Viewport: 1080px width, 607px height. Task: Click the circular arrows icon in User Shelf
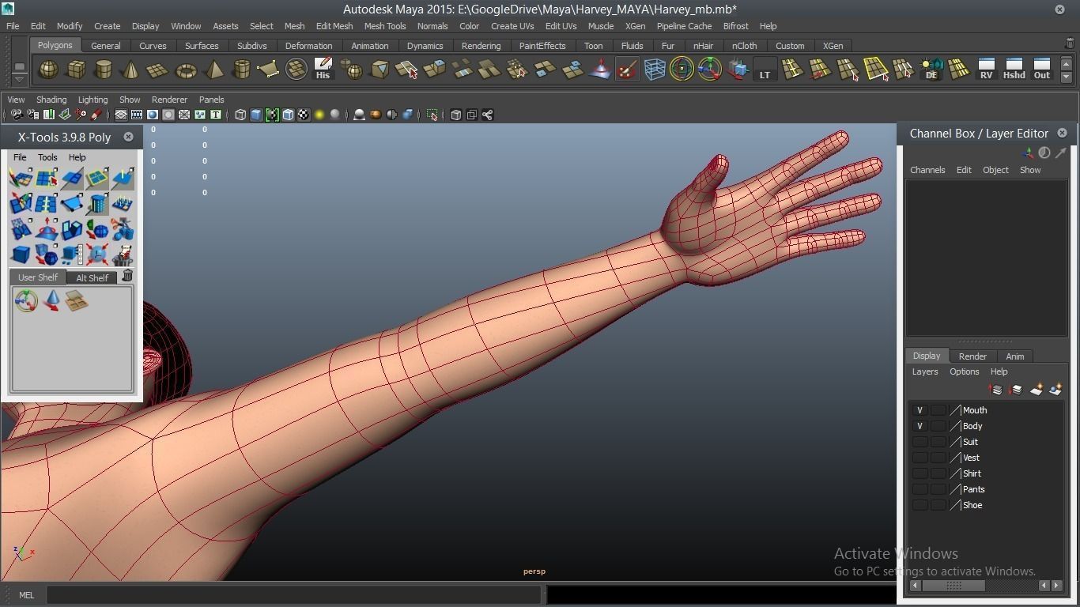click(x=26, y=300)
